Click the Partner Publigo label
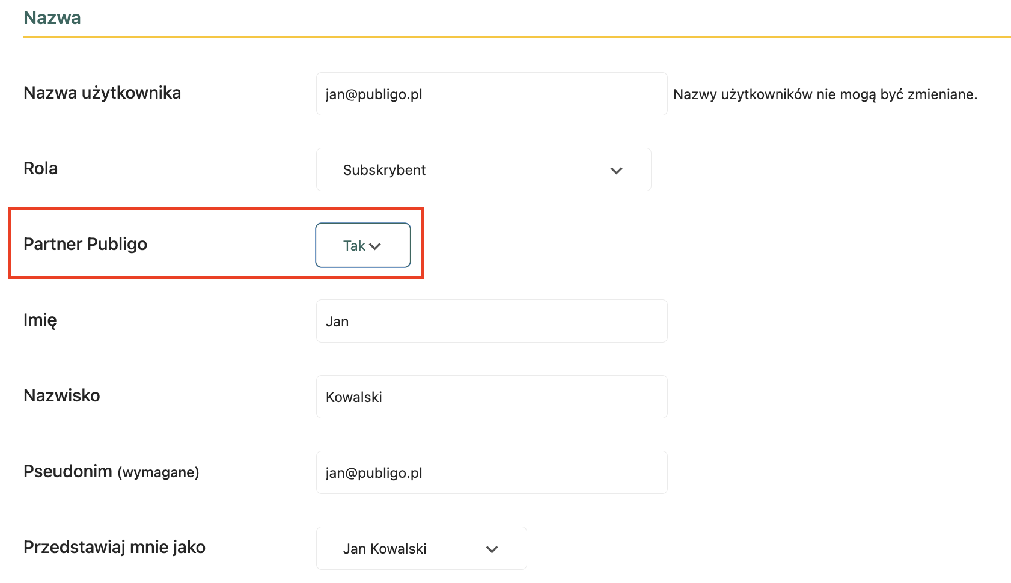 85,245
